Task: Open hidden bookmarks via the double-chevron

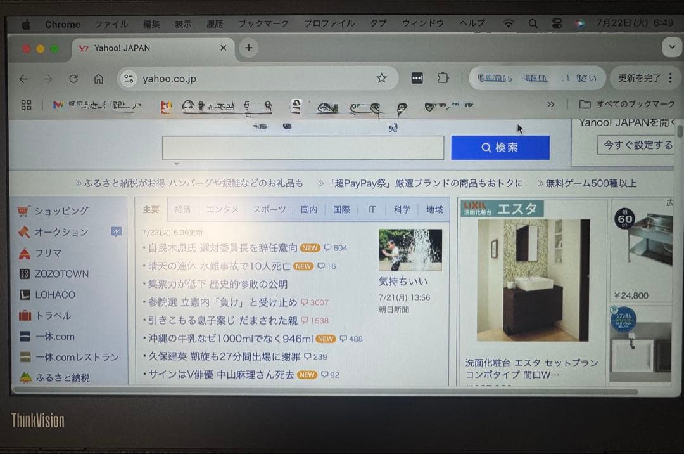Action: pos(551,105)
